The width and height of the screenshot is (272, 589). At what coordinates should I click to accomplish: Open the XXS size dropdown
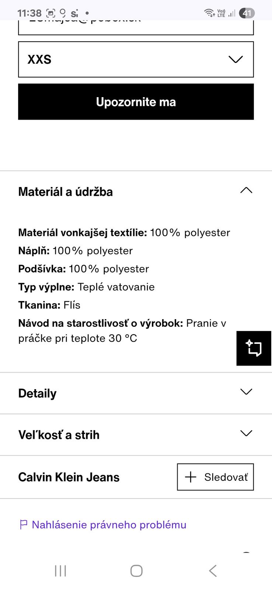[x=136, y=60]
